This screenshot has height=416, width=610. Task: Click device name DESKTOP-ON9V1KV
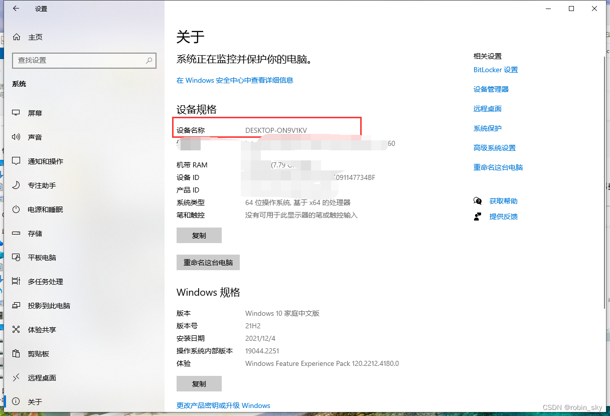pos(276,130)
